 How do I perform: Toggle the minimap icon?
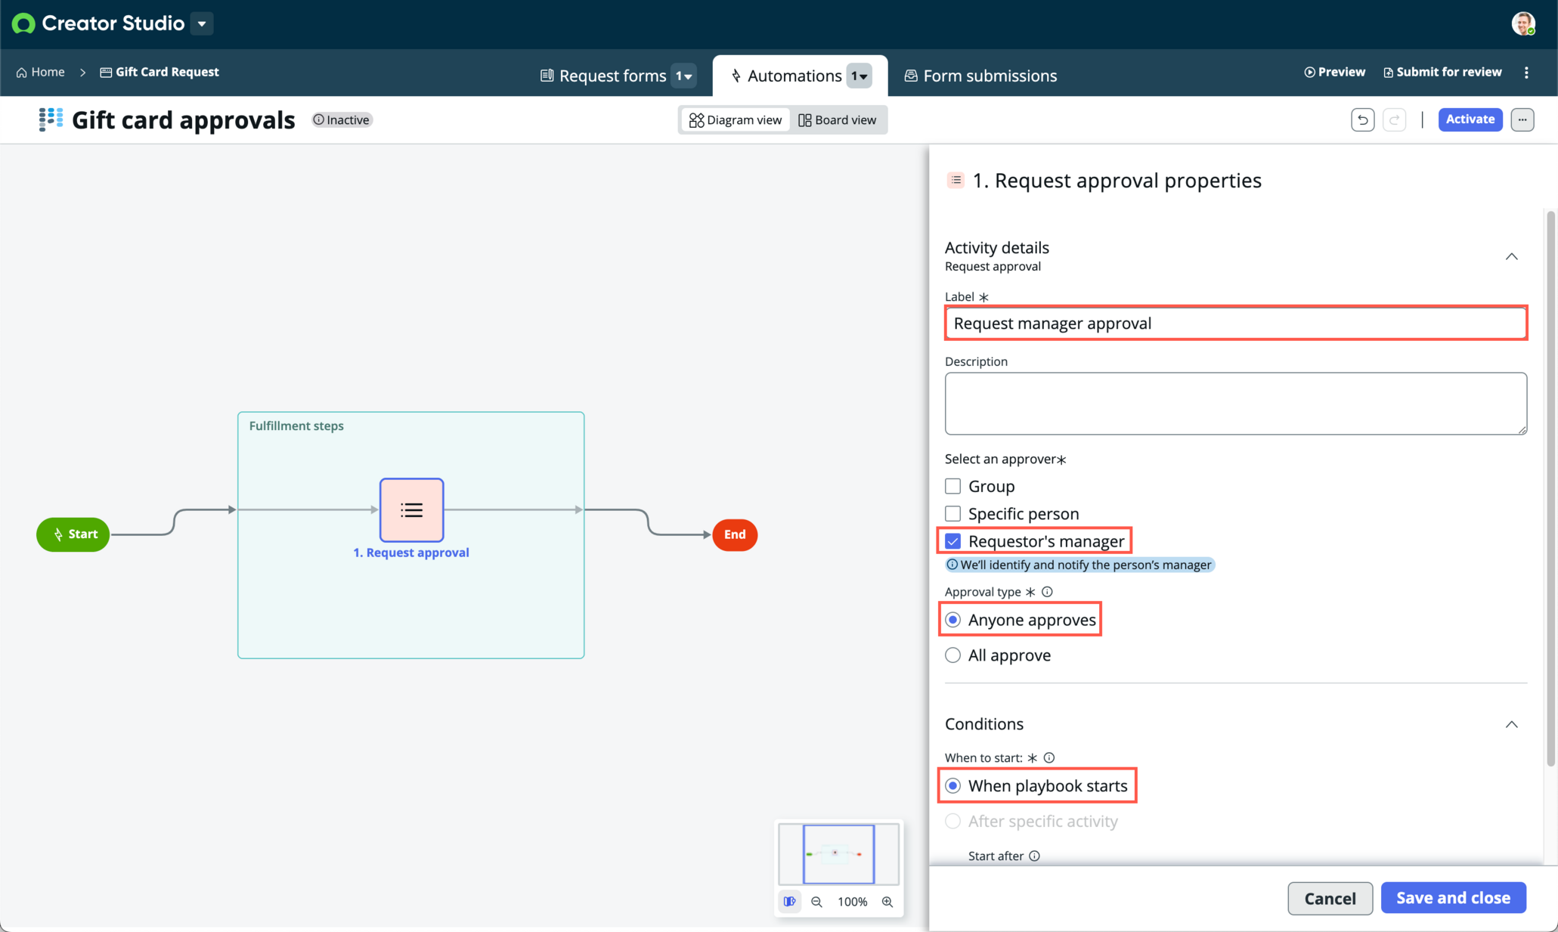790,901
